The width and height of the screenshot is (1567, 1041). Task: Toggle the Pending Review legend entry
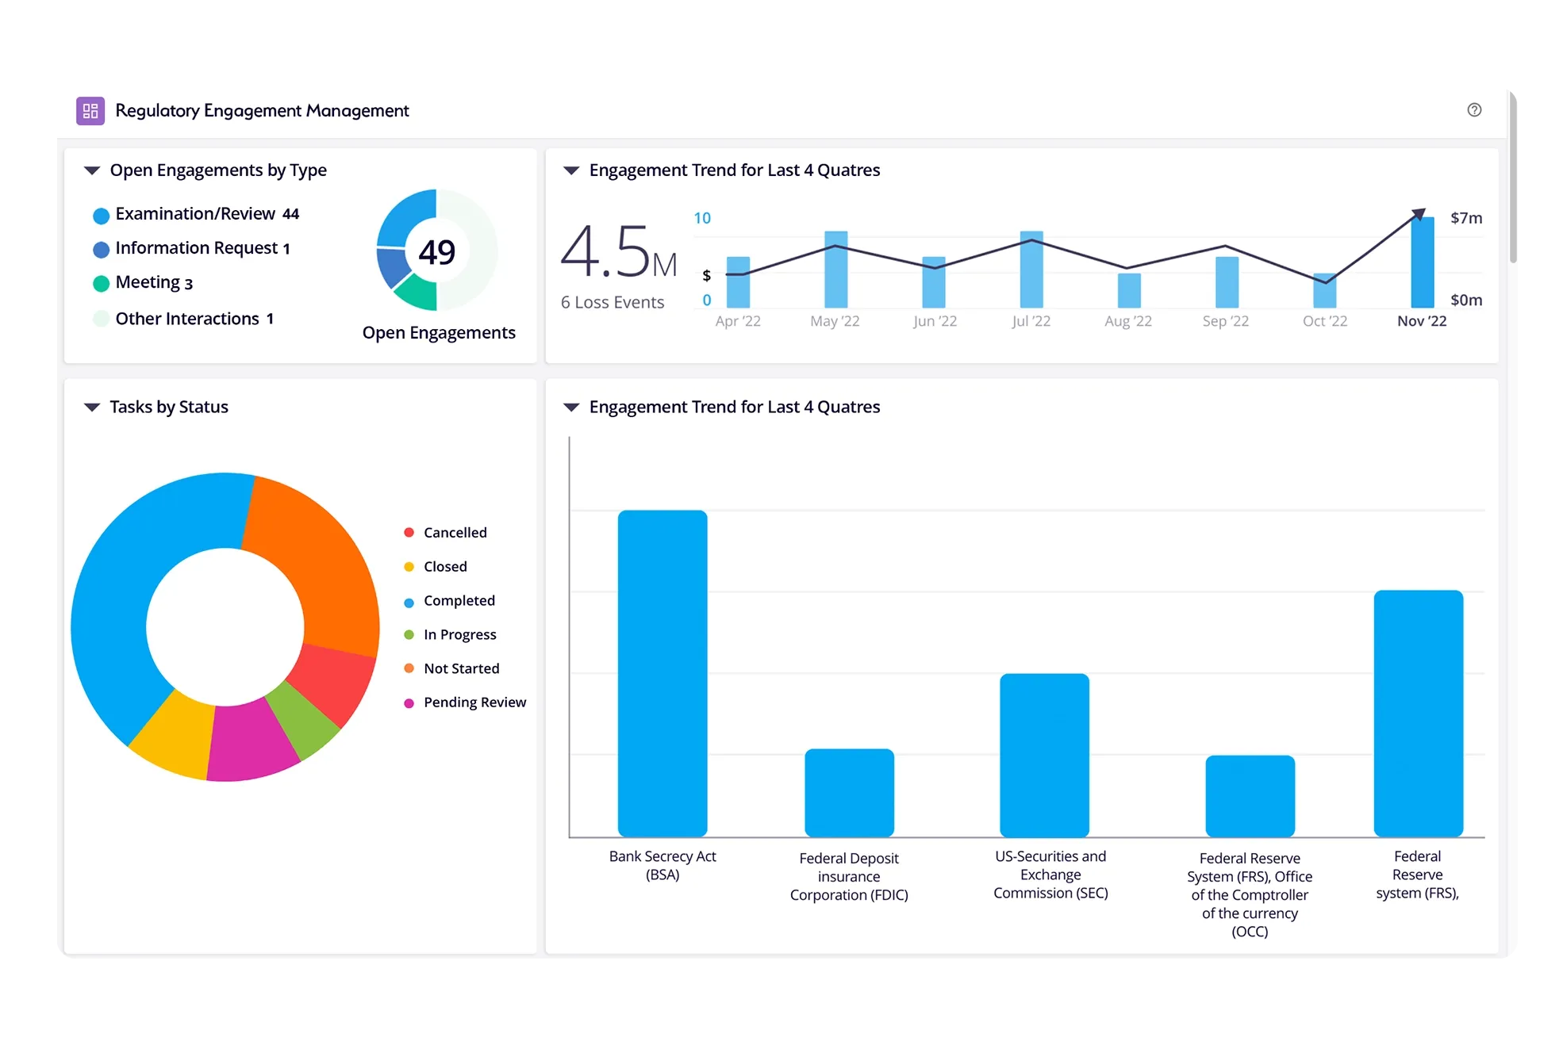[x=474, y=702]
